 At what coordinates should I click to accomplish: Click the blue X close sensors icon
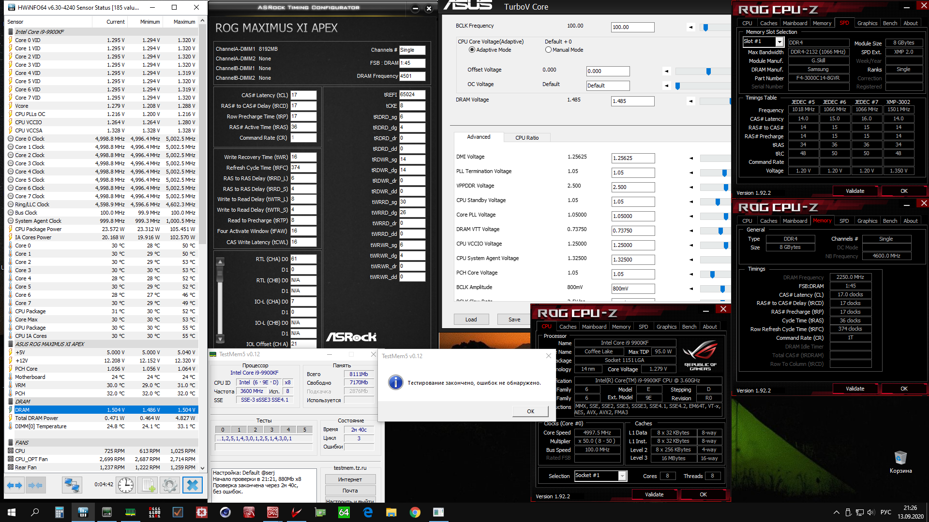pos(192,485)
